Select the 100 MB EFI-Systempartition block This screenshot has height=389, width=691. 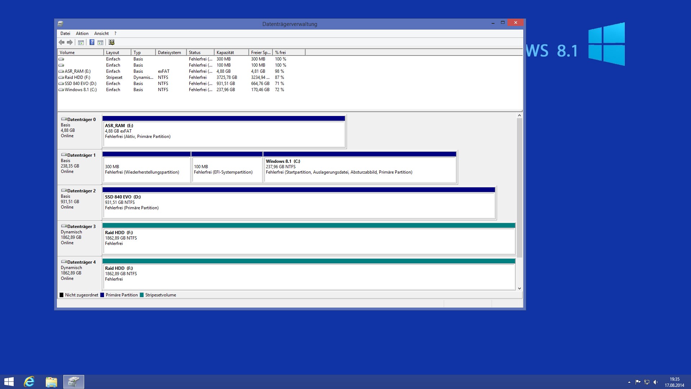coord(227,169)
